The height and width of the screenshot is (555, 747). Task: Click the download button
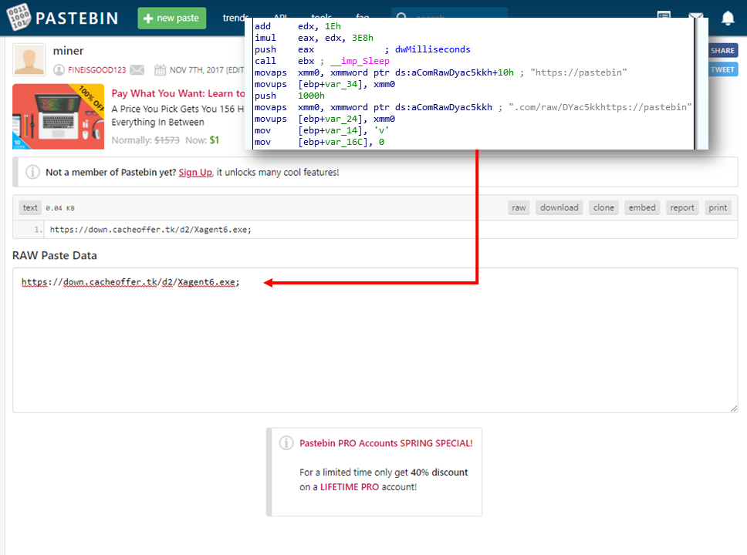[559, 207]
